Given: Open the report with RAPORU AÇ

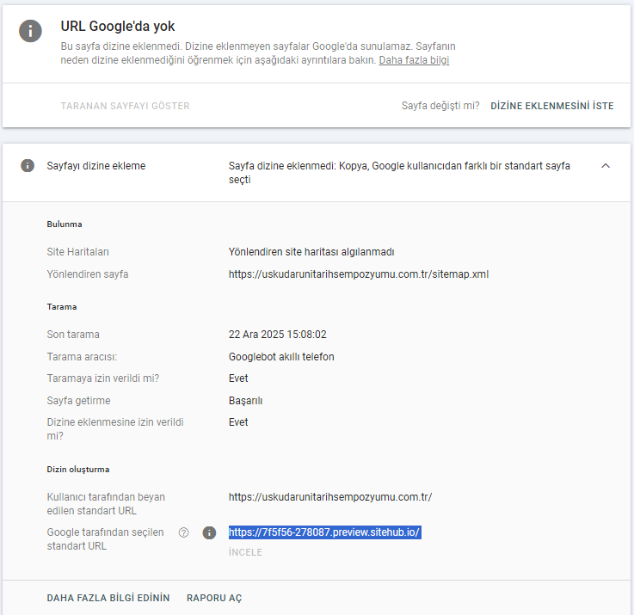Looking at the screenshot, I should 214,598.
